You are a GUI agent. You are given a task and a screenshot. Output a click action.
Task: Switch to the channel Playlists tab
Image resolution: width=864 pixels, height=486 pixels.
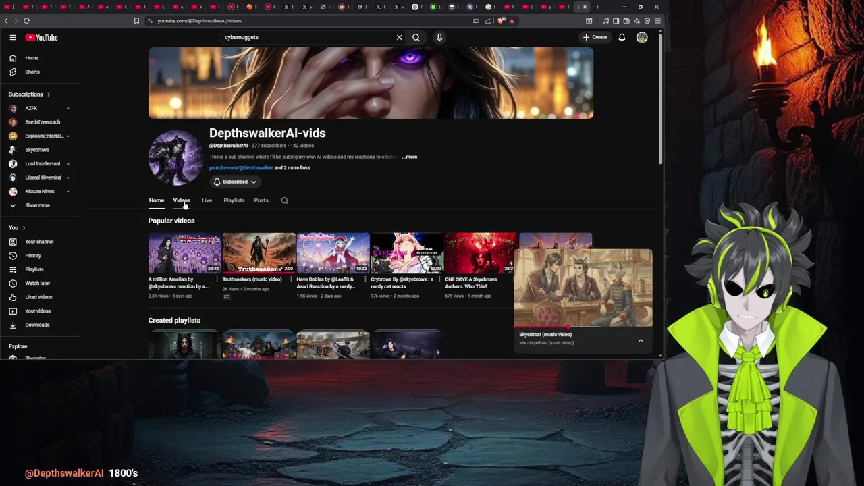pyautogui.click(x=234, y=200)
